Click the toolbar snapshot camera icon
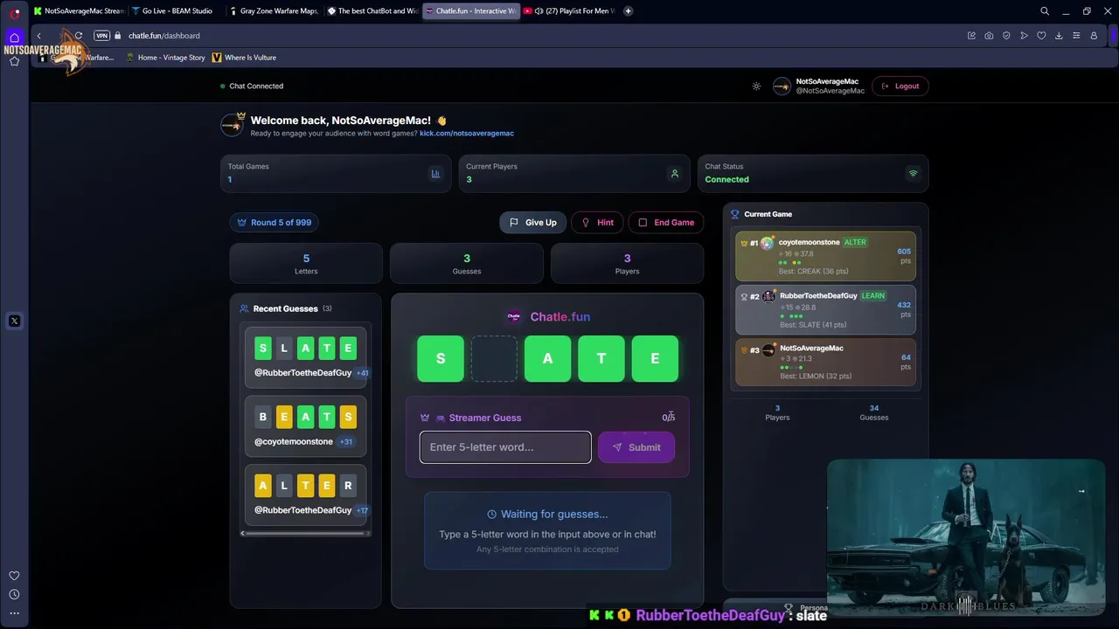Viewport: 1119px width, 629px height. (x=989, y=36)
